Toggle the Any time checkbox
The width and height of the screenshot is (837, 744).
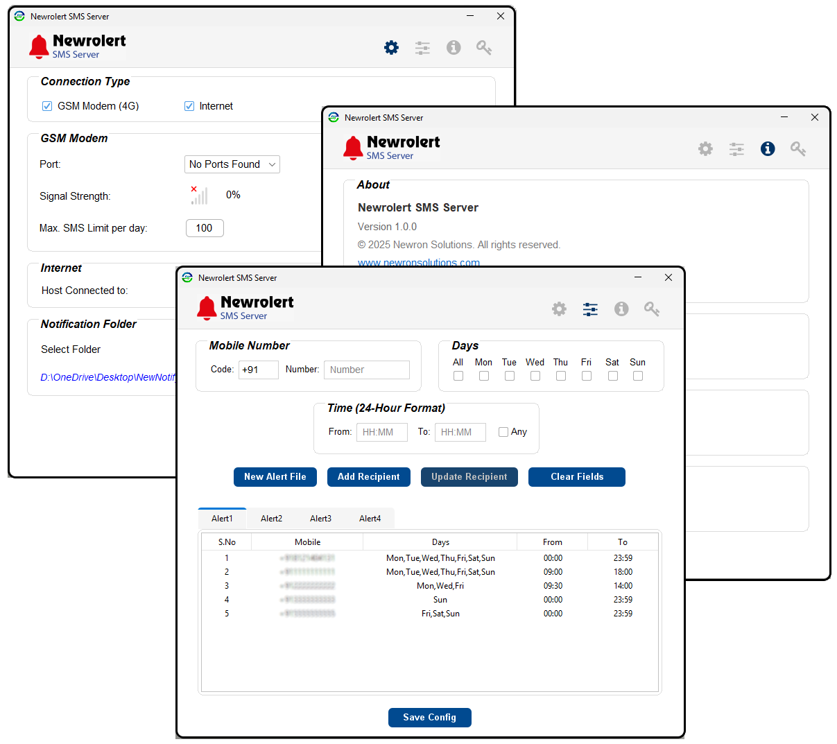(x=503, y=432)
